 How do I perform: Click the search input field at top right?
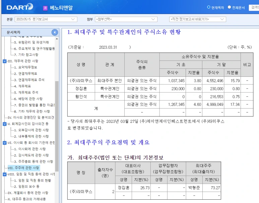[254, 7]
